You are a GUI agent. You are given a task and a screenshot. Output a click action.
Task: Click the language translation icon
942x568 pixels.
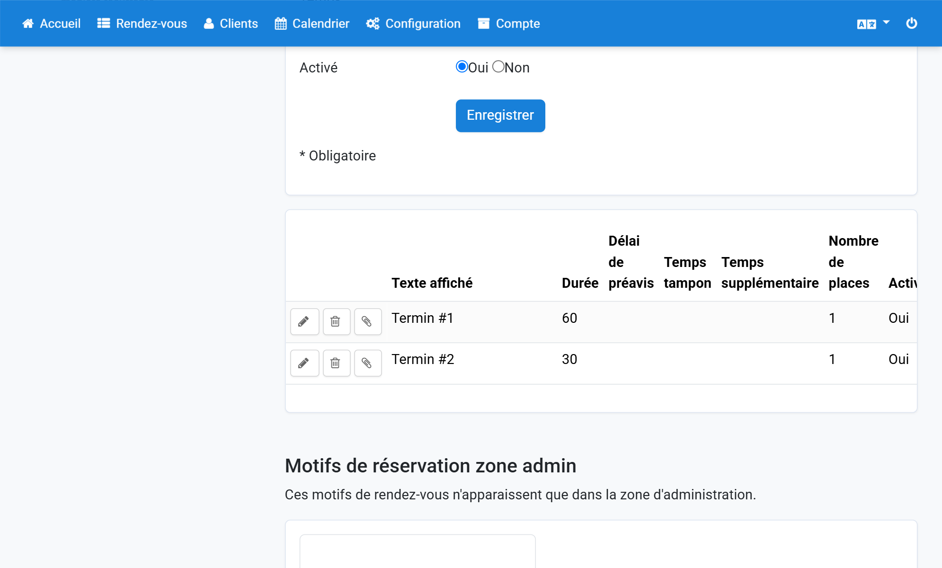(x=866, y=24)
